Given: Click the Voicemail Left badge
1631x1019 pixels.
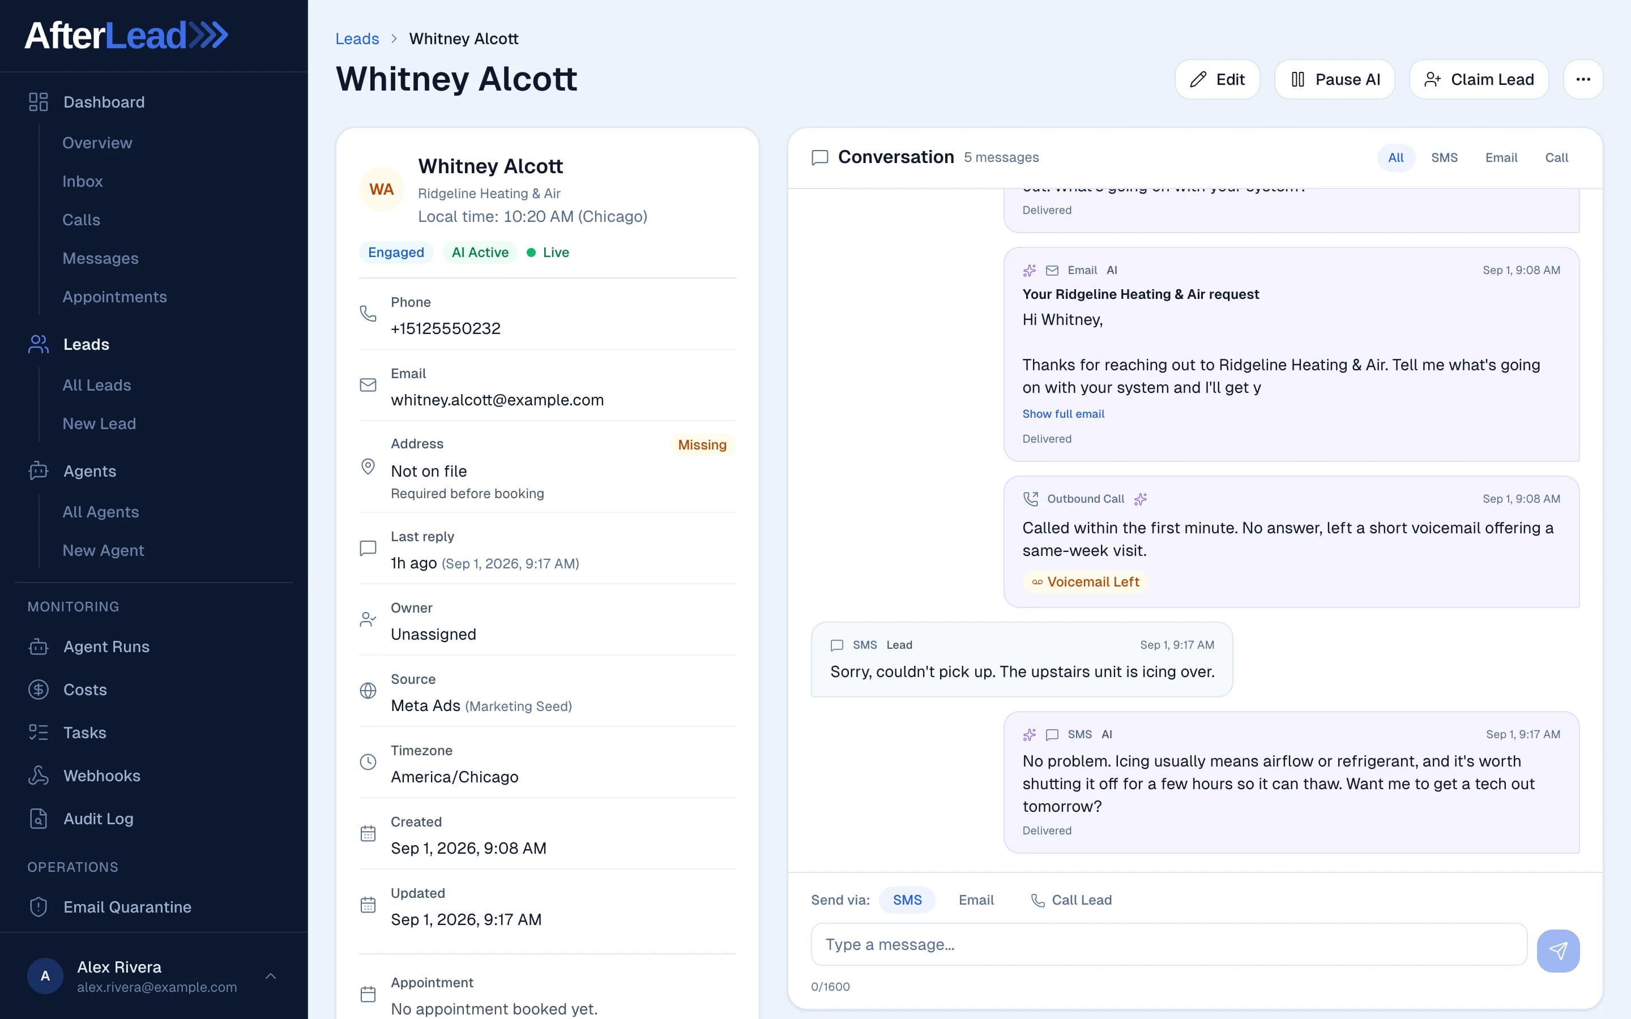Looking at the screenshot, I should 1085,581.
